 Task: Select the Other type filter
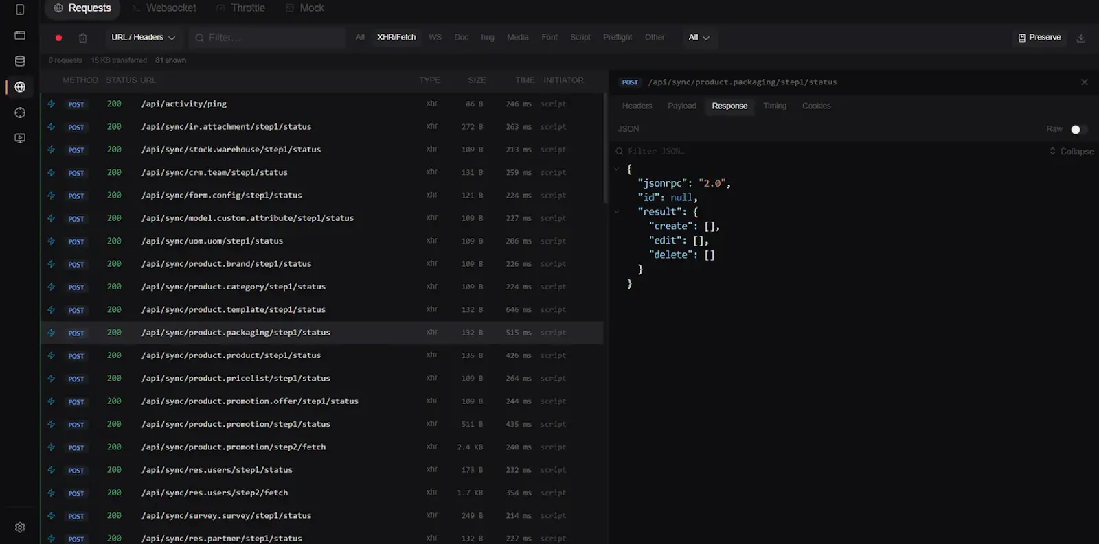[655, 38]
